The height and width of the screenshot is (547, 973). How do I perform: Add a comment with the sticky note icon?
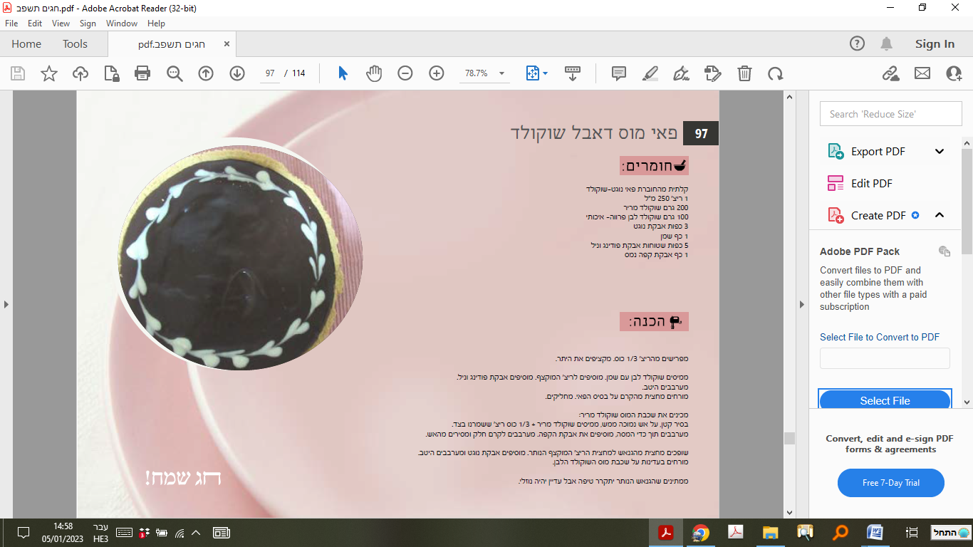tap(619, 73)
